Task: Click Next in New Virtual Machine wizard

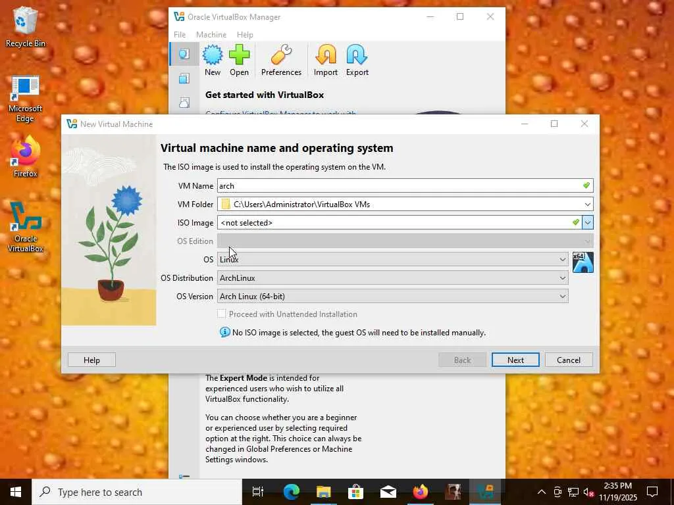Action: coord(515,360)
